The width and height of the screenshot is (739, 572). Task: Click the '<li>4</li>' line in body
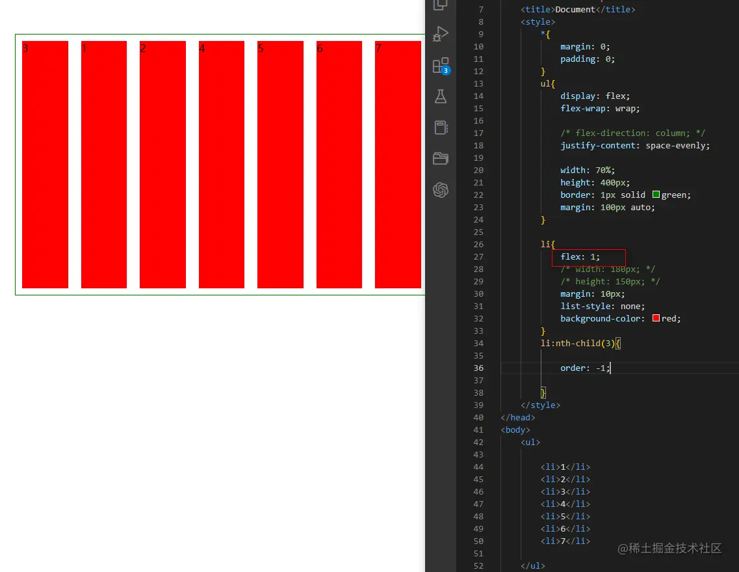(x=565, y=504)
